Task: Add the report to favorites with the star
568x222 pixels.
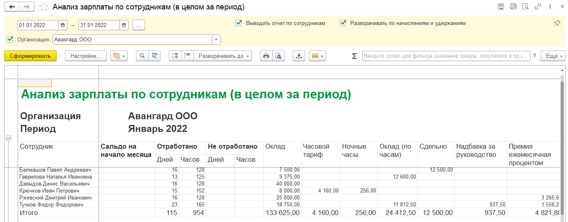Action: [43, 7]
